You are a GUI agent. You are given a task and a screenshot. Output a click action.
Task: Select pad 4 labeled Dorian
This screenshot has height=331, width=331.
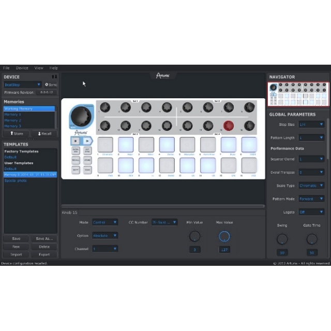click(167, 145)
